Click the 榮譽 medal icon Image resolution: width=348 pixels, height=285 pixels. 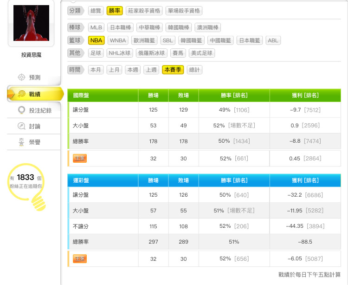click(x=21, y=142)
